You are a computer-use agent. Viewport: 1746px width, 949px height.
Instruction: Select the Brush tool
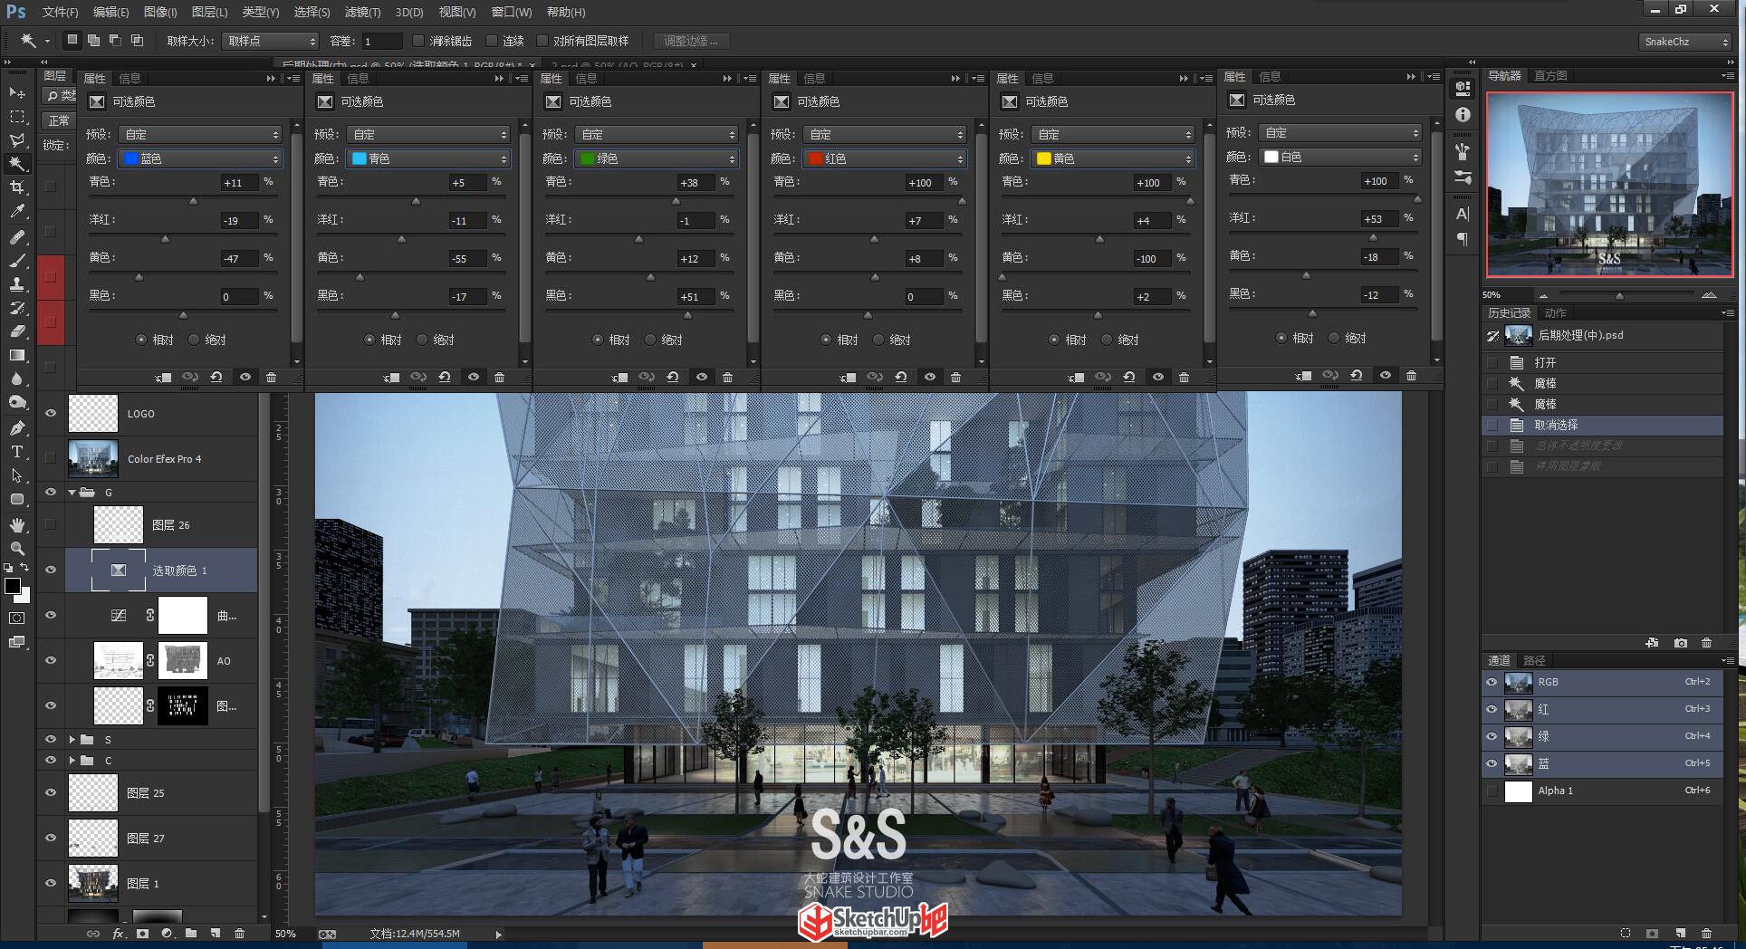pyautogui.click(x=17, y=261)
